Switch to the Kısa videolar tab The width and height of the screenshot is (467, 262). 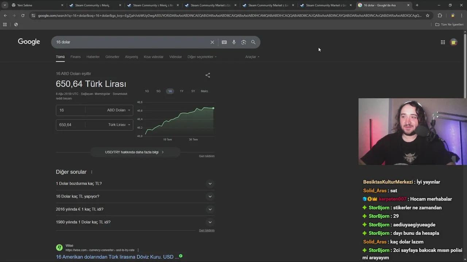154,57
